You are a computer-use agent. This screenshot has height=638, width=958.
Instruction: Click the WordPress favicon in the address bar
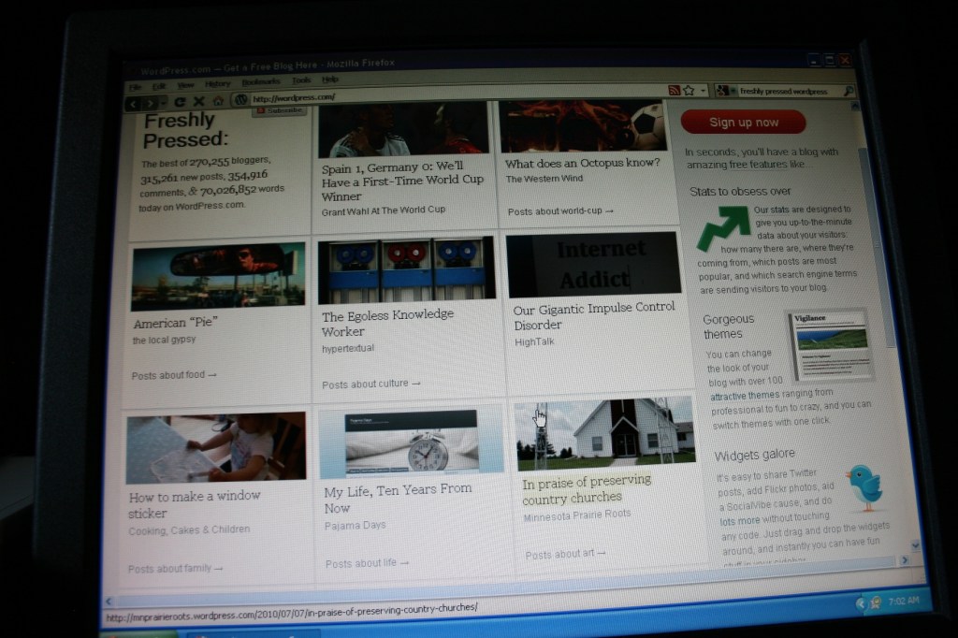241,97
